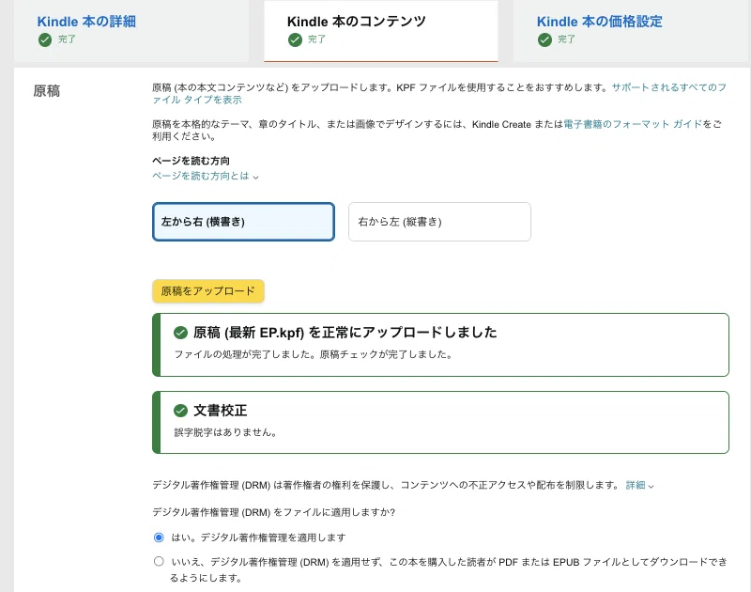Click 完了 status under Kindle 本の詳細
This screenshot has height=592, width=751.
[67, 39]
